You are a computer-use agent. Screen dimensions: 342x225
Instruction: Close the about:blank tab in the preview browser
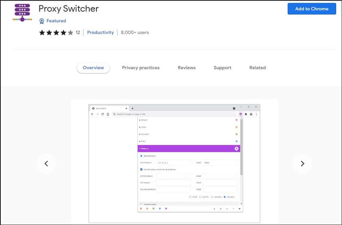(126, 108)
